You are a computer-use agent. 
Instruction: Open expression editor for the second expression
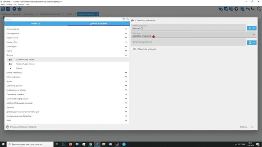tap(252, 42)
